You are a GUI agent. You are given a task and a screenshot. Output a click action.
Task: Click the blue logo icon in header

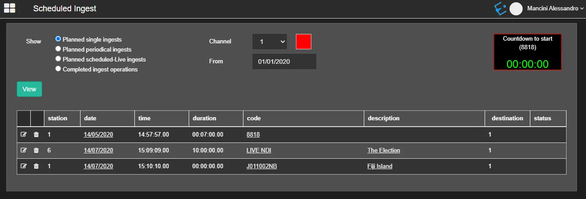click(500, 8)
